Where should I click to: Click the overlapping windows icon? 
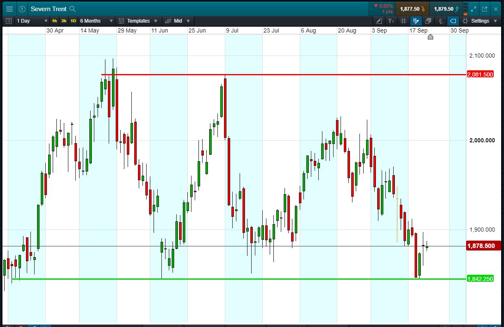(x=428, y=21)
